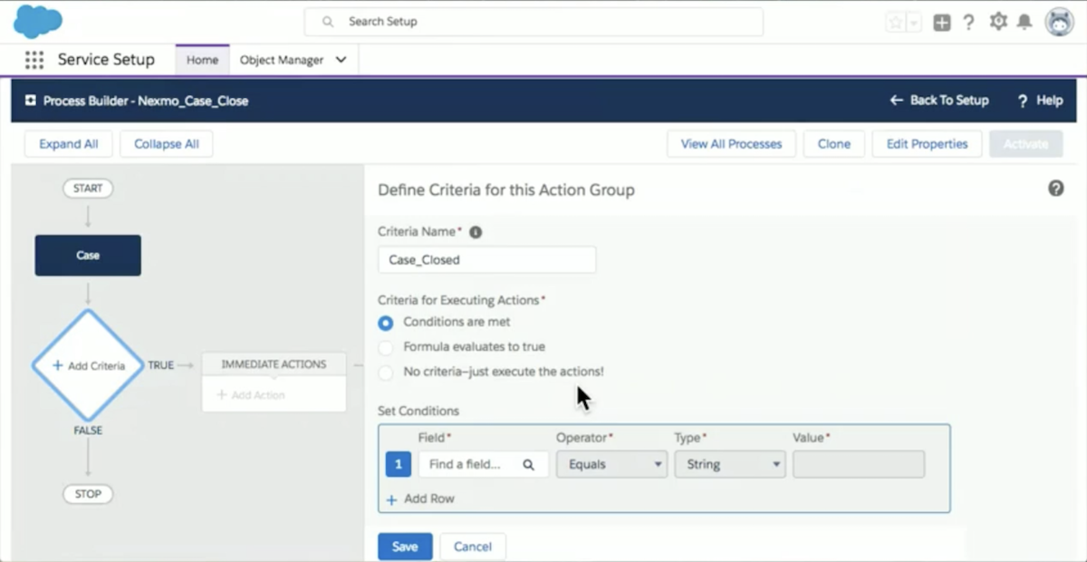Open the Object Manager tab
Image resolution: width=1087 pixels, height=562 pixels.
(282, 60)
